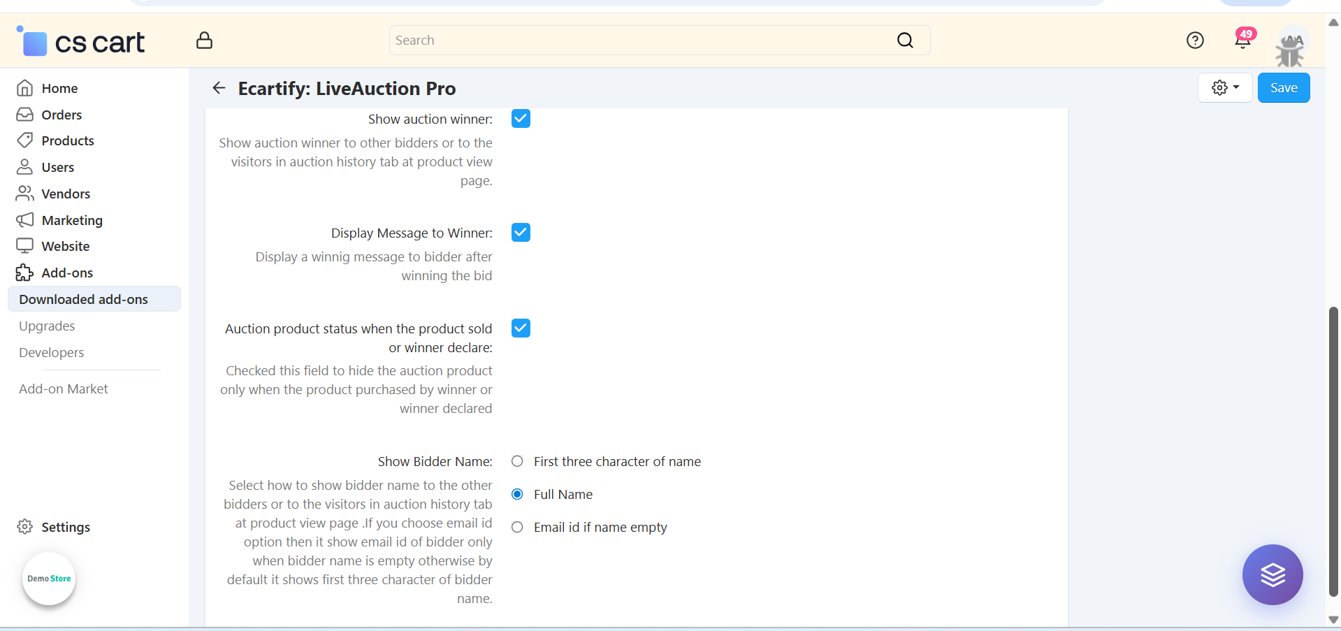Viewport: 1341px width, 631px height.
Task: Open the gear settings dropdown near Save
Action: [x=1225, y=88]
